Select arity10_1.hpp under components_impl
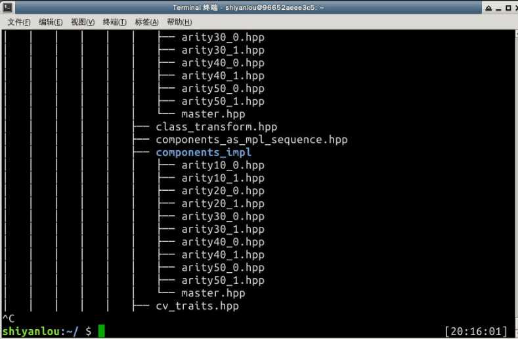This screenshot has height=339, width=518. [223, 178]
